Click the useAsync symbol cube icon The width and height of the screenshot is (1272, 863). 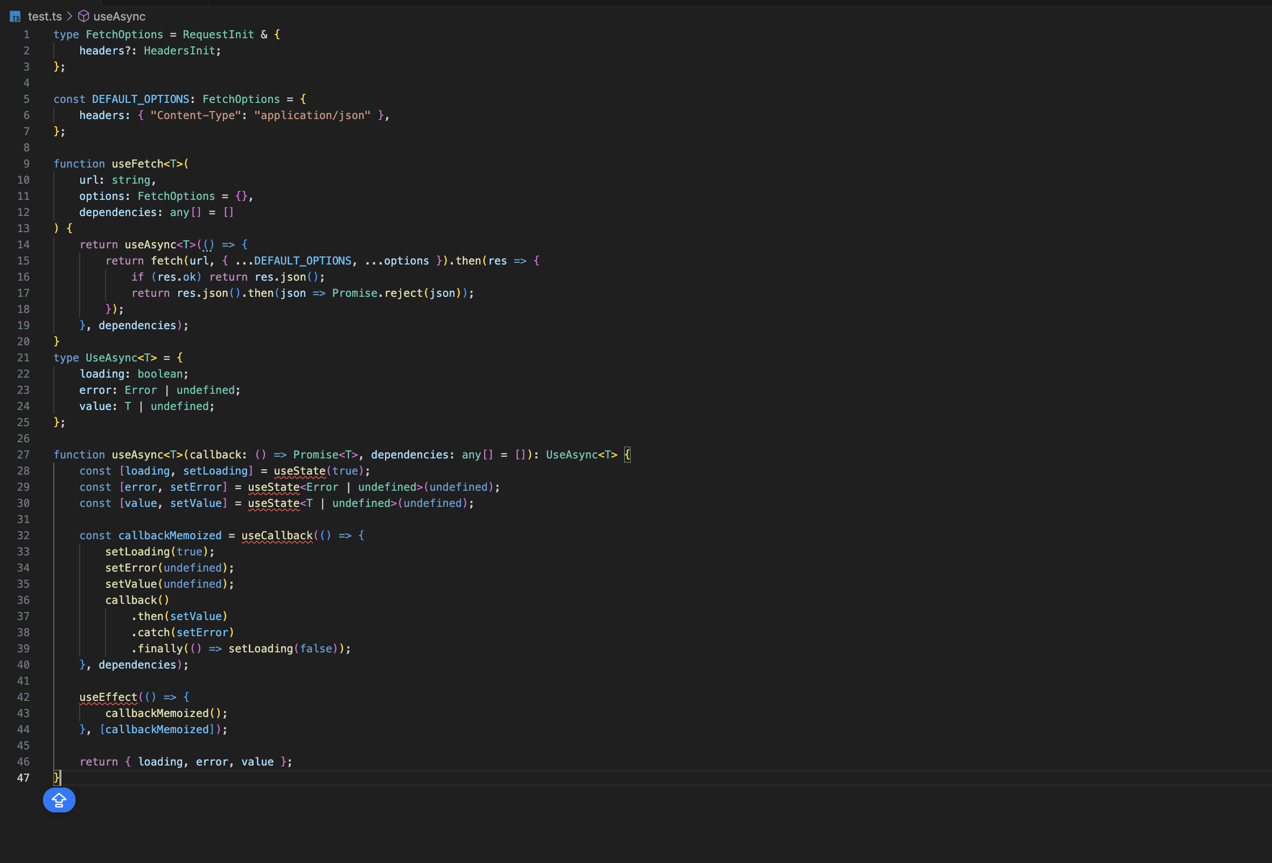(x=84, y=16)
